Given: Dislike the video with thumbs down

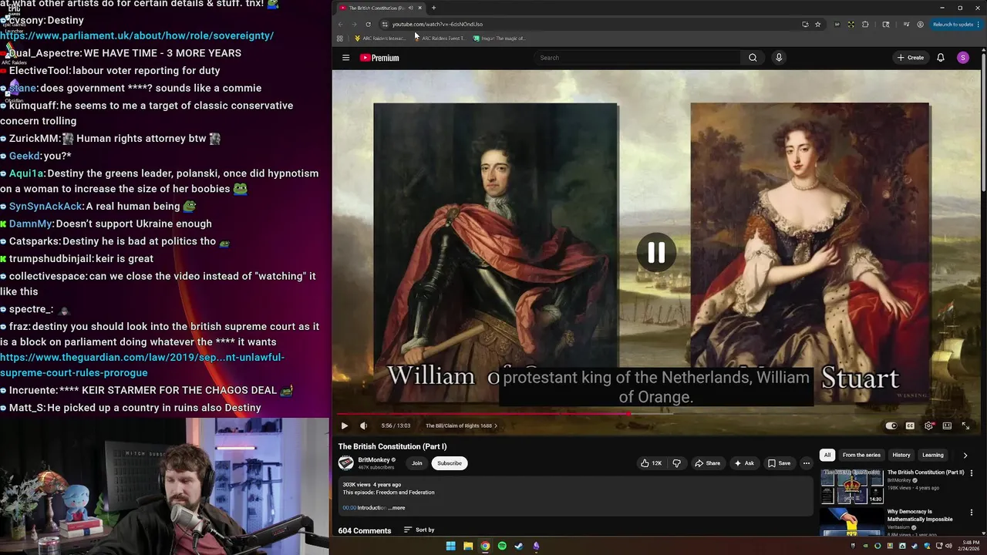Looking at the screenshot, I should (x=676, y=463).
